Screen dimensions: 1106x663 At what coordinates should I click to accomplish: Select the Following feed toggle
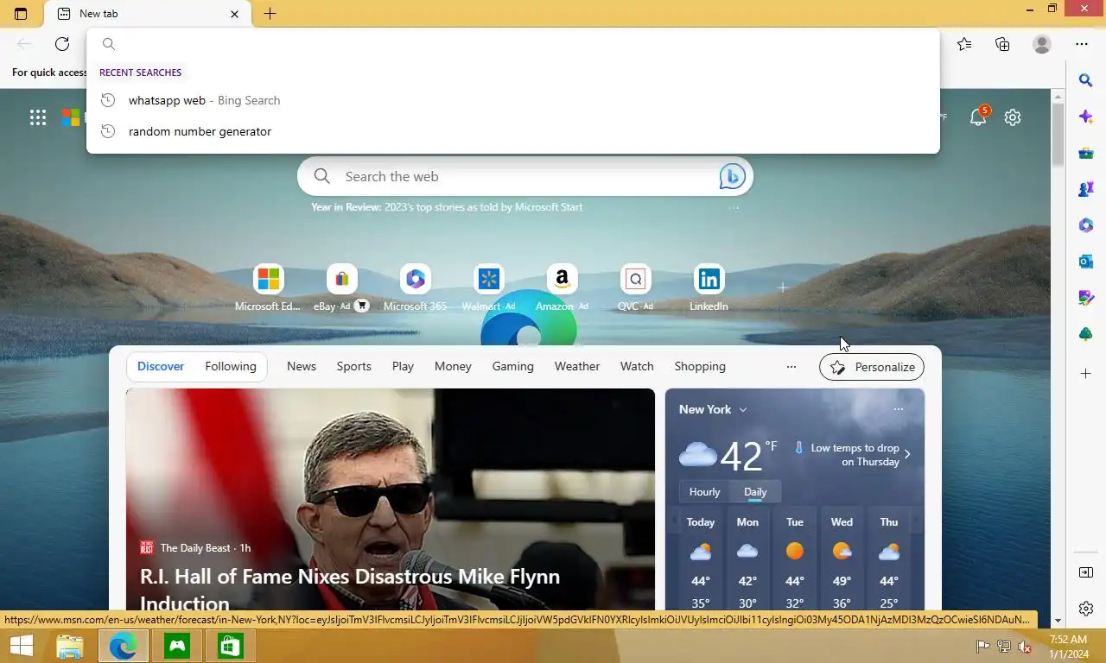pos(231,366)
